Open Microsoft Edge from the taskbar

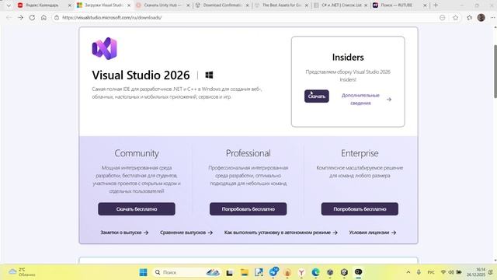(x=315, y=272)
